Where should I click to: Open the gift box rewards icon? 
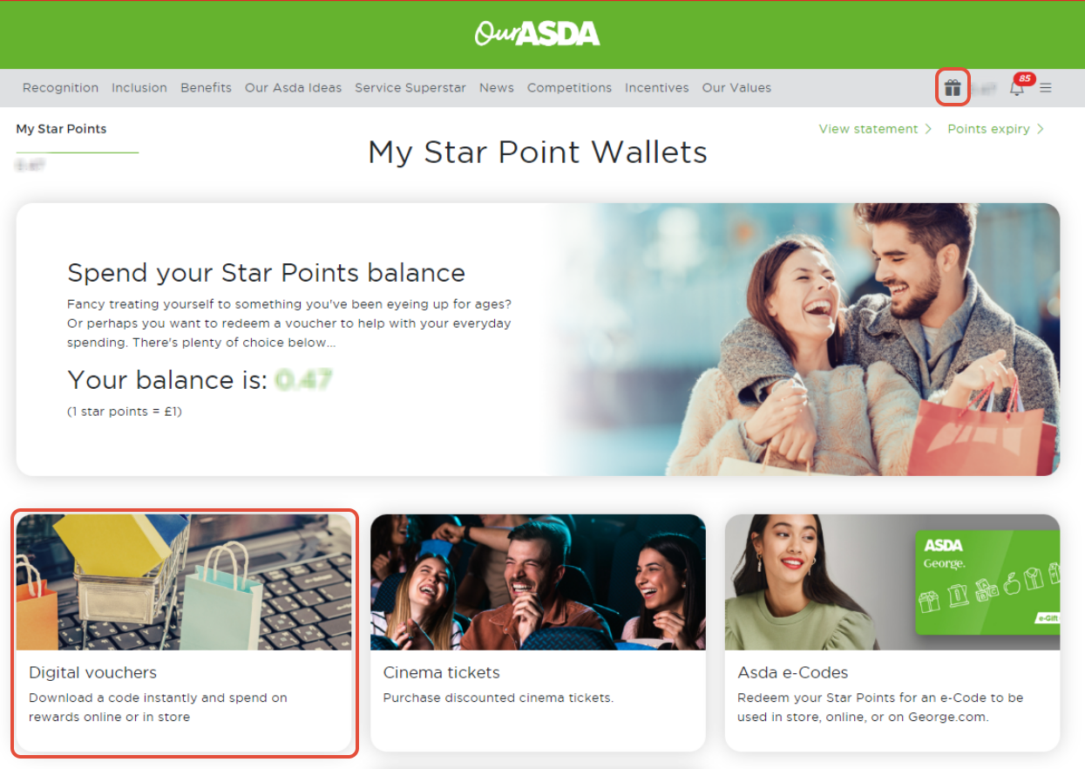953,87
